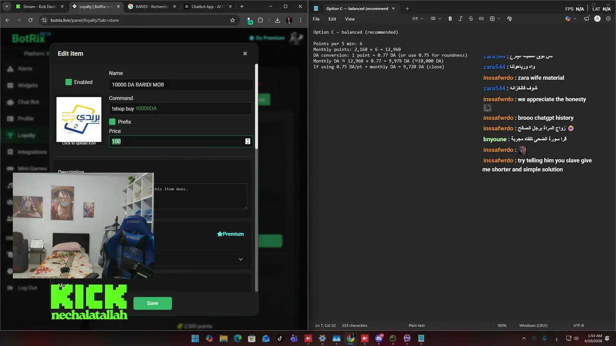The height and width of the screenshot is (346, 616).
Task: Click inside the Description text area
Action: tap(200, 196)
